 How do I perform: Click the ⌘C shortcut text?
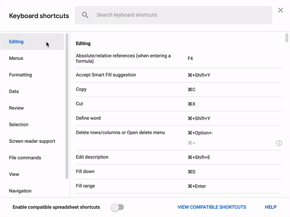[191, 90]
